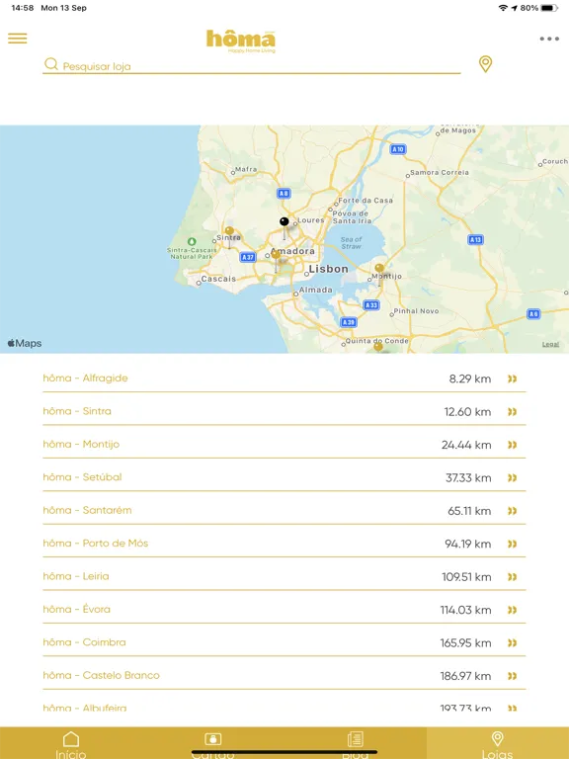Tap the location pin icon beside search
Viewport: 569px width, 759px height.
click(x=485, y=64)
